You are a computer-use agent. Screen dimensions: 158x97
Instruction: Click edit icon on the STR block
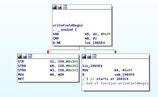coord(25,56)
